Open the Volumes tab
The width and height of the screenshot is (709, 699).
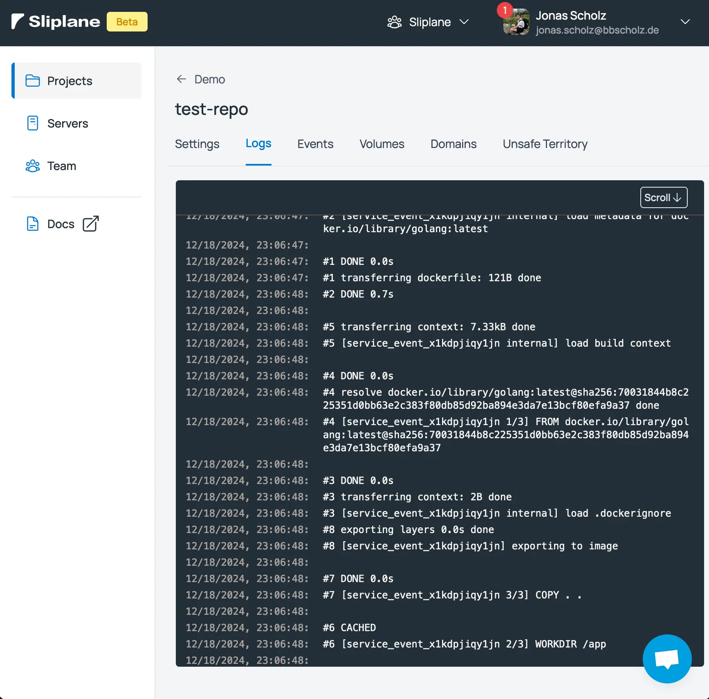(x=382, y=144)
